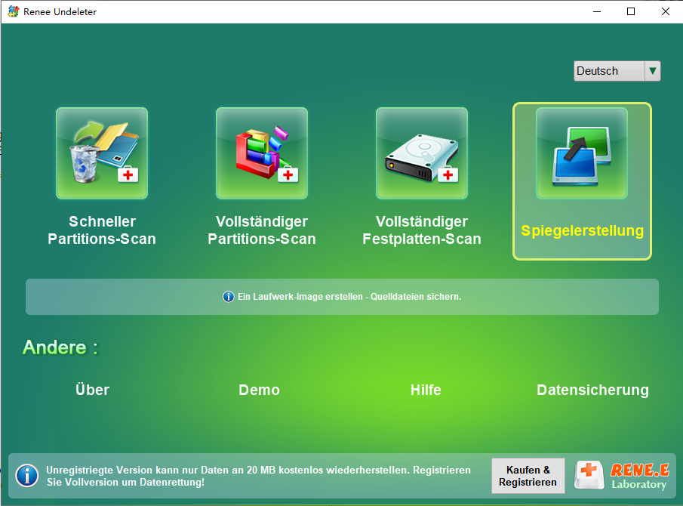The image size is (683, 506).
Task: Minimize the Renee Undeleter window
Action: click(597, 12)
